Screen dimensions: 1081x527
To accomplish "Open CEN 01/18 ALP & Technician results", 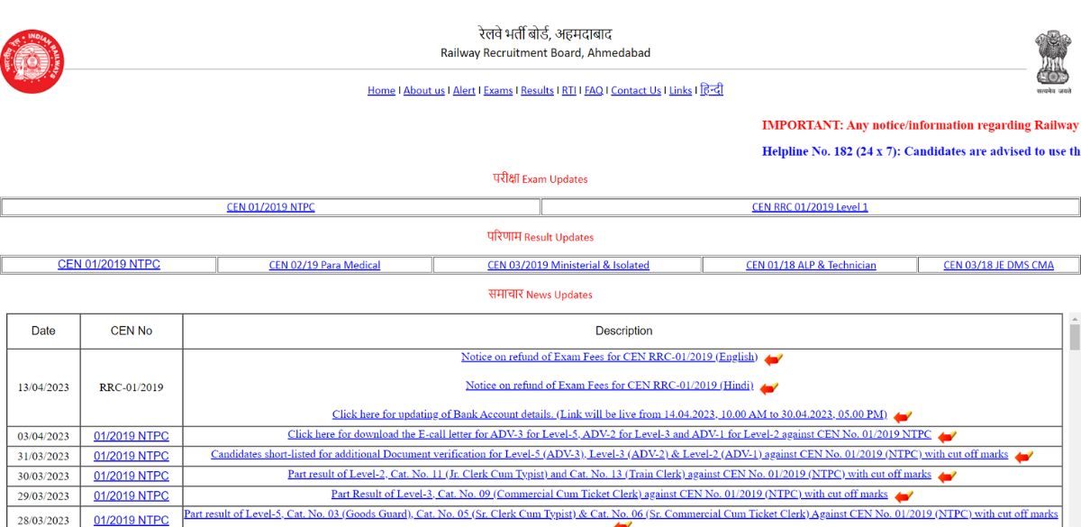I will [x=811, y=266].
